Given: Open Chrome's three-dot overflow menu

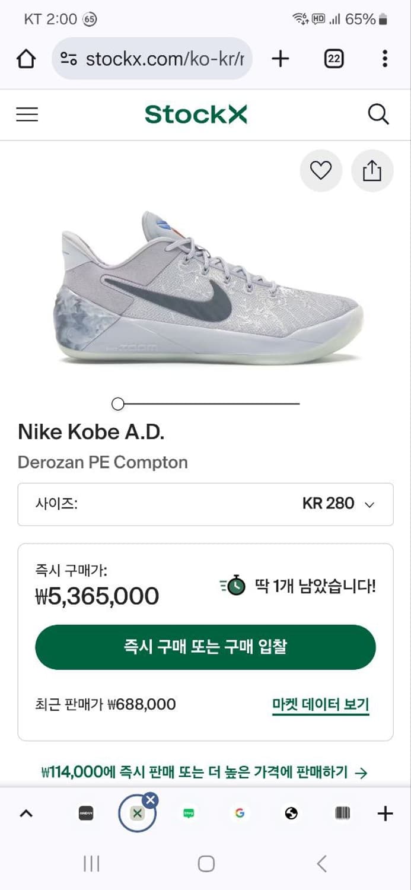Looking at the screenshot, I should (x=384, y=59).
